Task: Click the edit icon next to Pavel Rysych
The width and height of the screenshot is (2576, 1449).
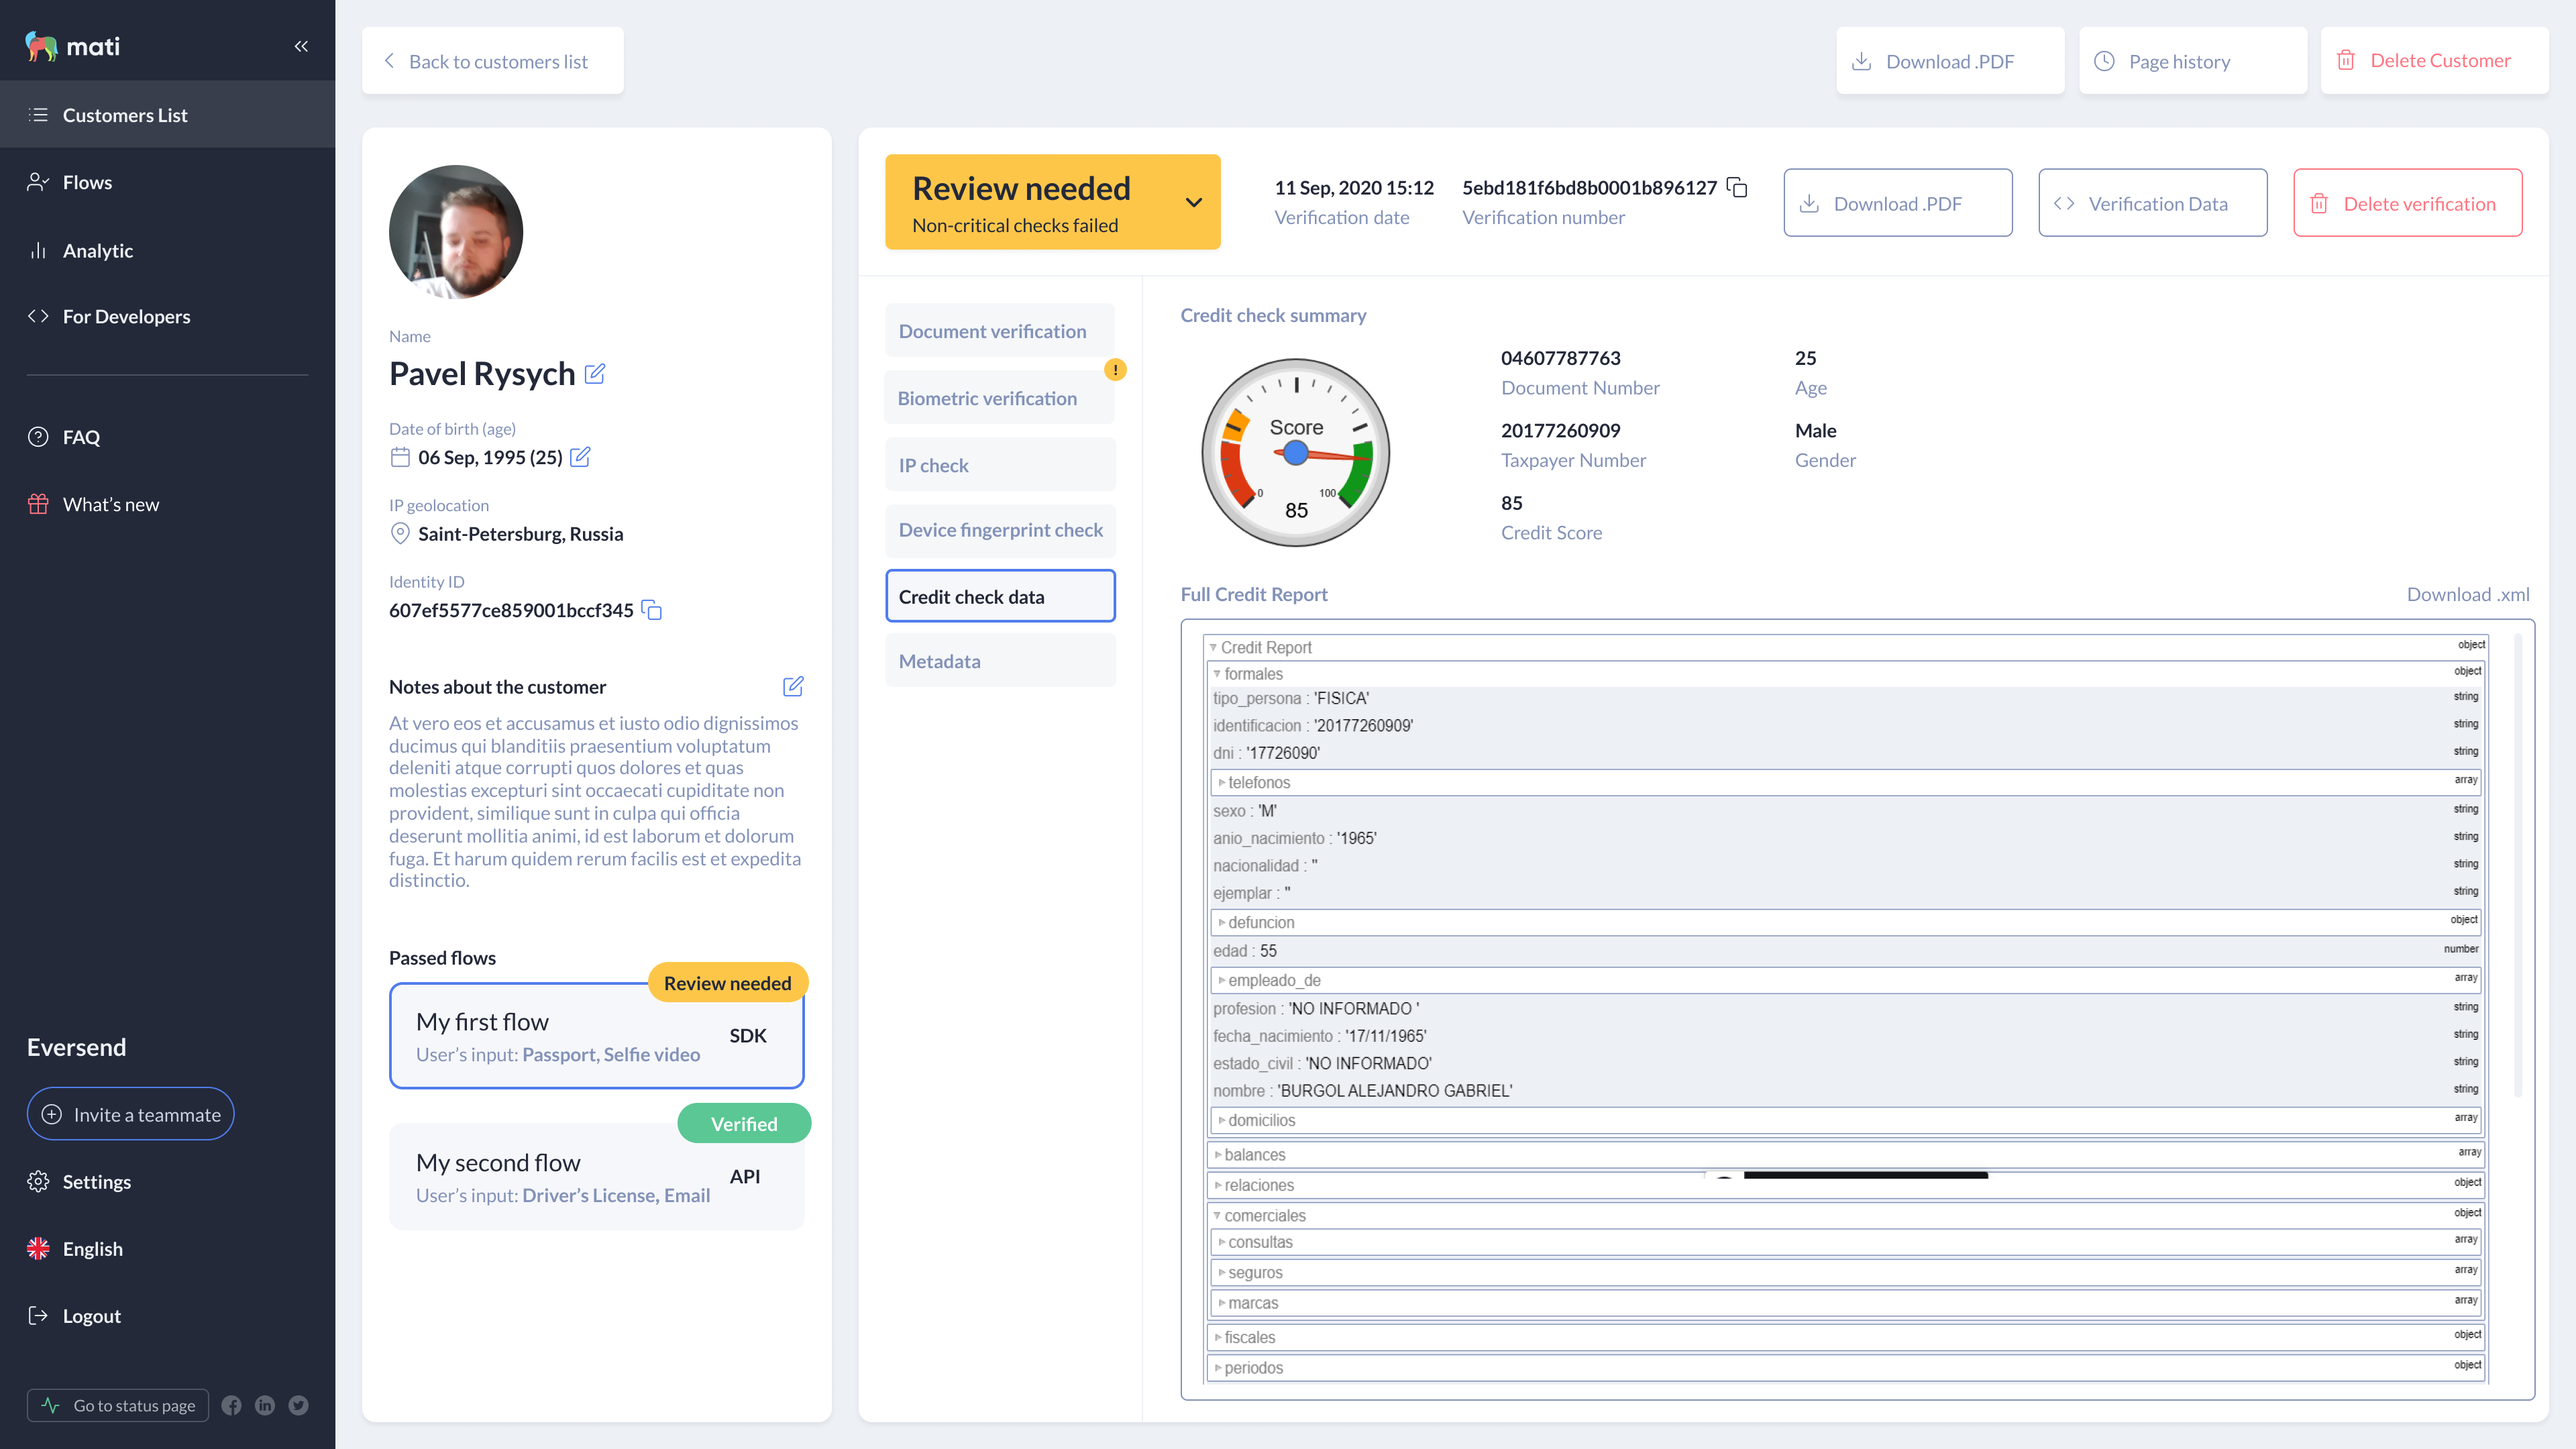Action: [595, 374]
